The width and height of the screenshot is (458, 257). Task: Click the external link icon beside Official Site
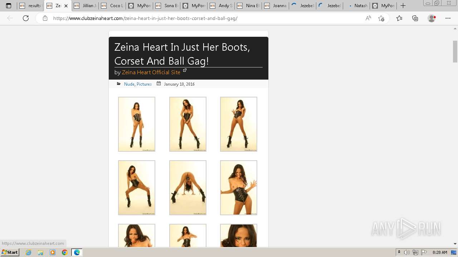185,70
